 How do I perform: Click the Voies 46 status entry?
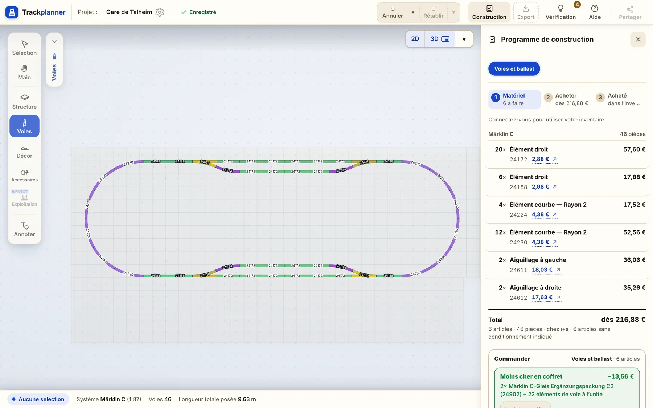(160, 399)
